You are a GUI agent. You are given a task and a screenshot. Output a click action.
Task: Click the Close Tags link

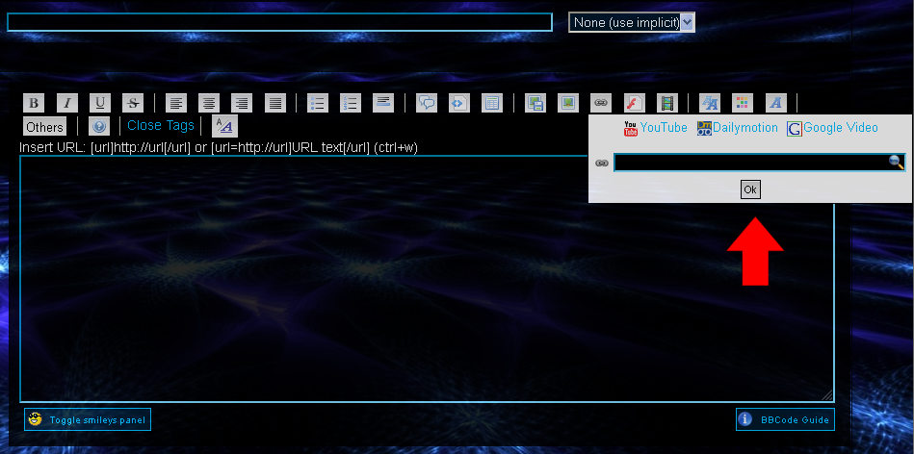[161, 125]
